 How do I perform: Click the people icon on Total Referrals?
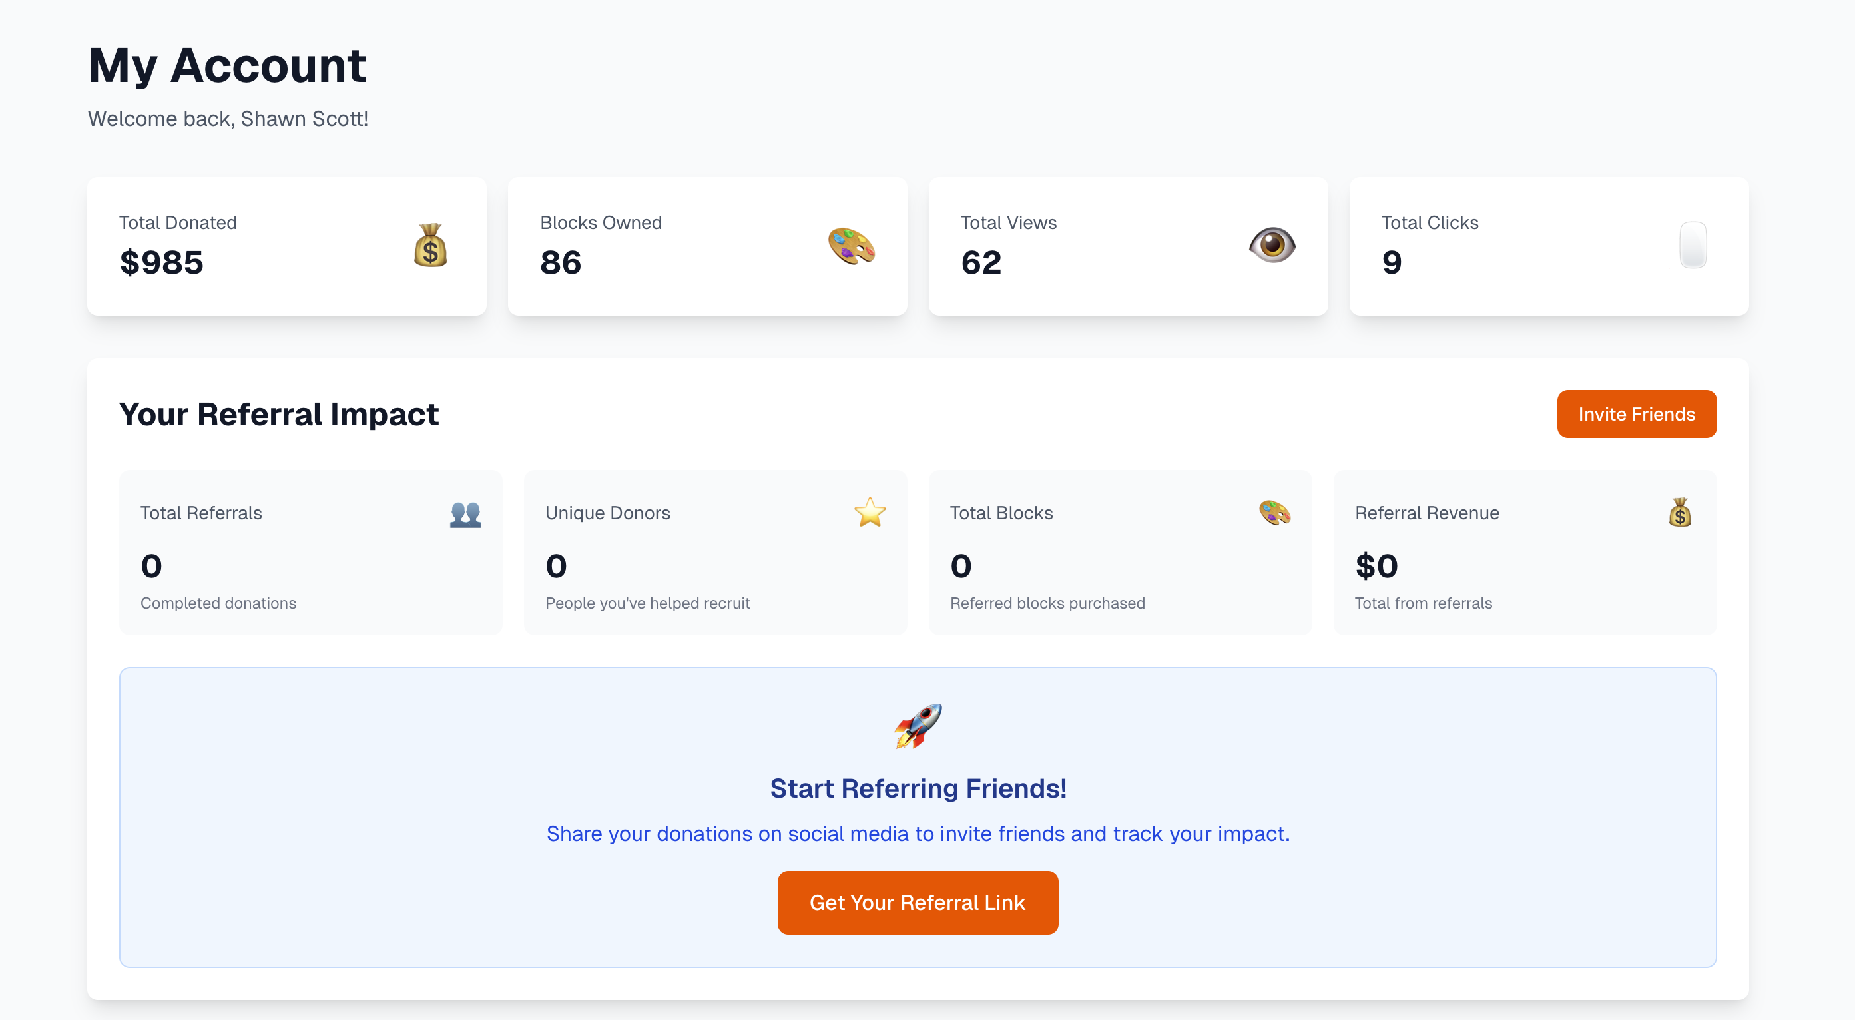465,514
